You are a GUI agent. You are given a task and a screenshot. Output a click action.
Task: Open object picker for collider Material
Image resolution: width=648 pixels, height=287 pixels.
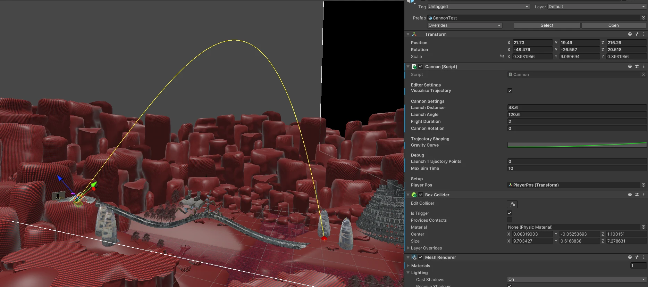pos(643,227)
